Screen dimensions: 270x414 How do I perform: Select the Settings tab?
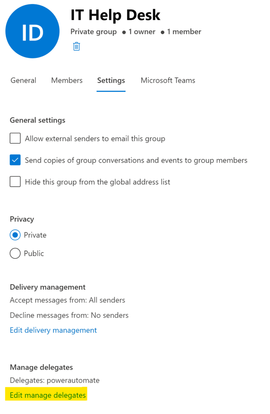pos(111,80)
